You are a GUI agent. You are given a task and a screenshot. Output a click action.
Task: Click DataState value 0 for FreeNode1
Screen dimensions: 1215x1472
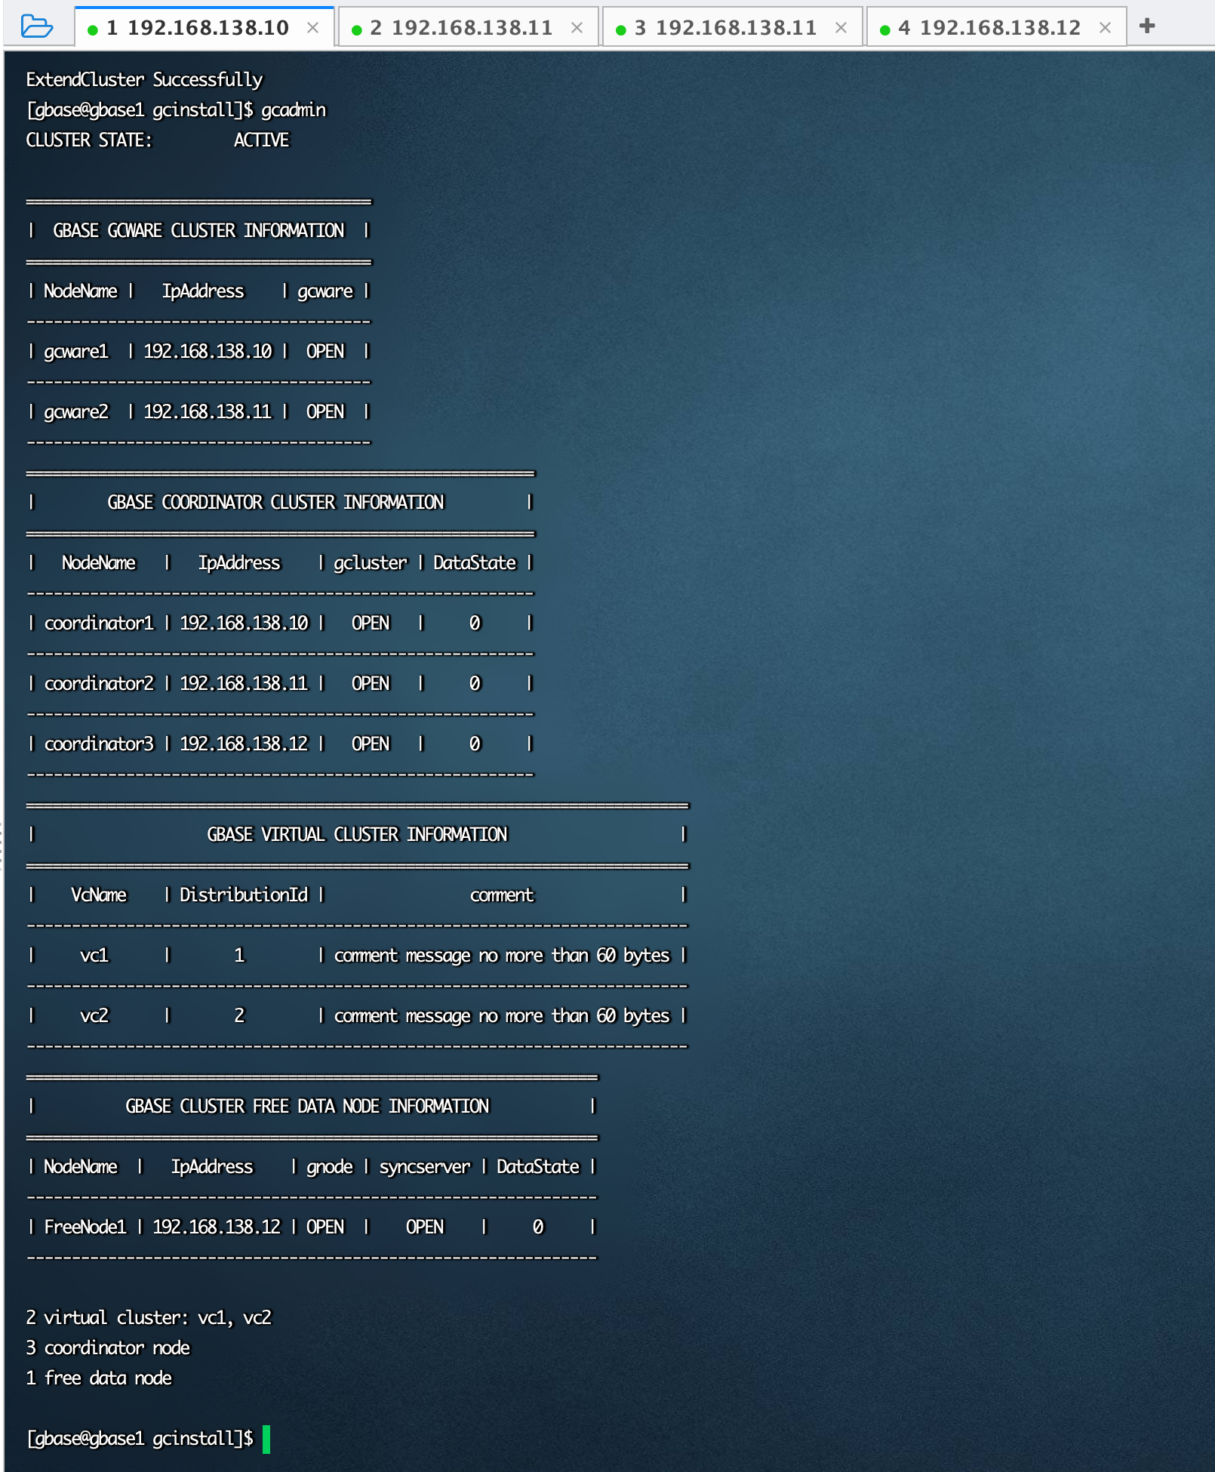point(538,1227)
